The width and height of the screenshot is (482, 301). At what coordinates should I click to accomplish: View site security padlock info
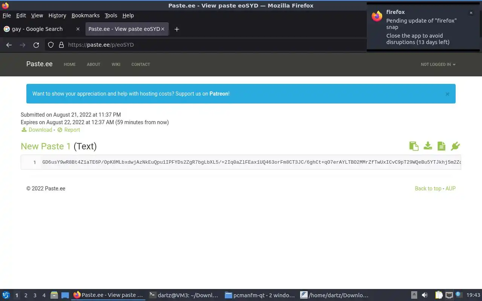coord(61,45)
